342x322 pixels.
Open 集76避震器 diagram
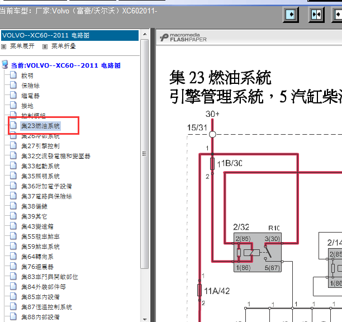[37, 267]
